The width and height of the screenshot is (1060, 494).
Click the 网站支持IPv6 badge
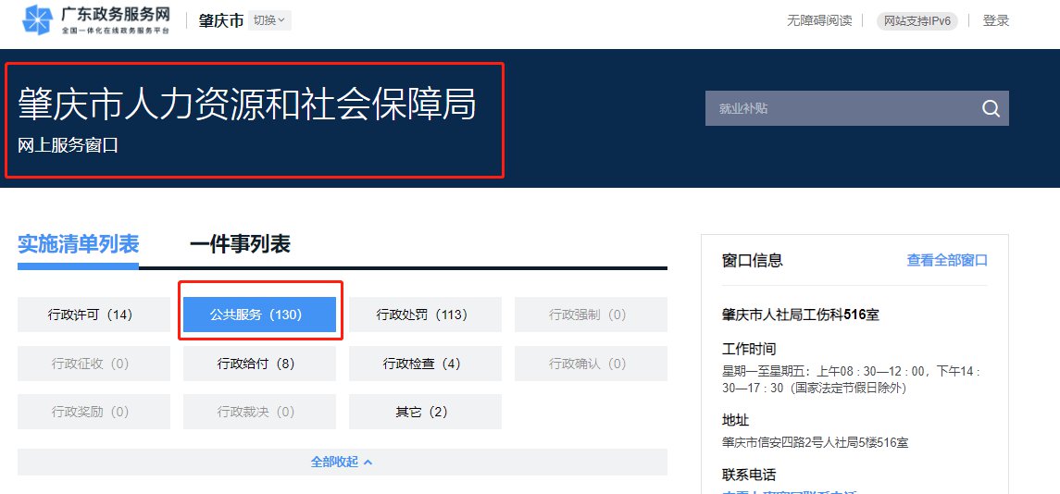tap(917, 20)
